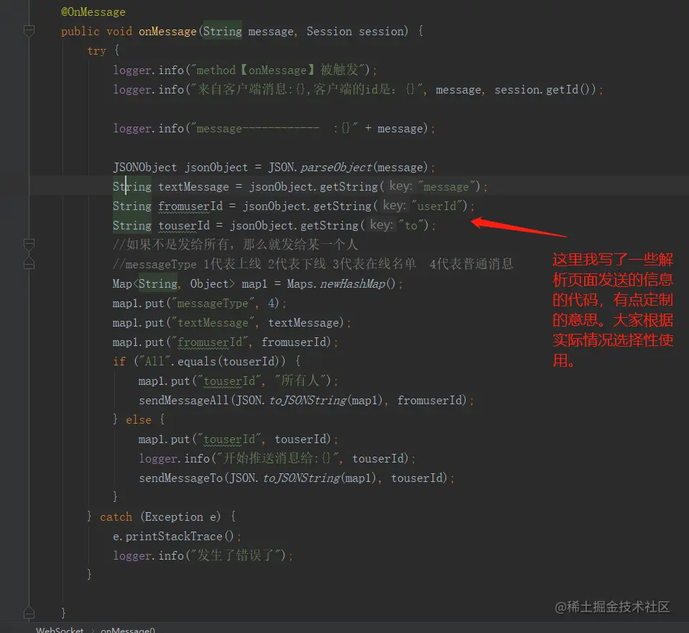Click the onMessage method name in signature
Viewport: 689px width, 633px height.
point(167,31)
